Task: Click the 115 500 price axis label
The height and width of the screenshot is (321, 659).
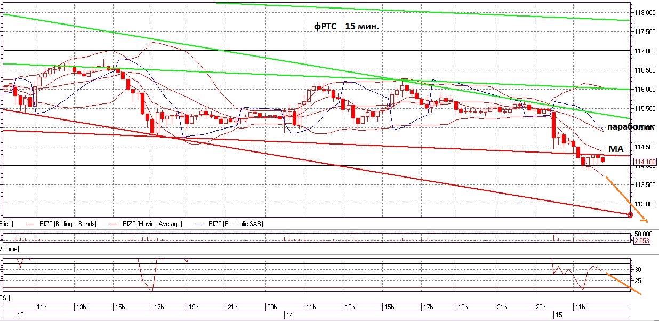Action: (x=644, y=108)
